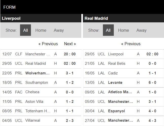Select Real Madrid's All filter tab

coord(108,30)
